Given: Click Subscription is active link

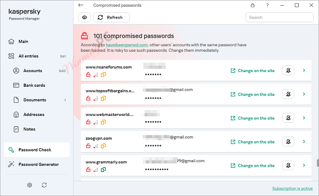Looking at the screenshot, I should click(x=292, y=188).
